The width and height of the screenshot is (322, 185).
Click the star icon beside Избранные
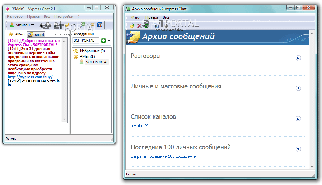pos(76,51)
